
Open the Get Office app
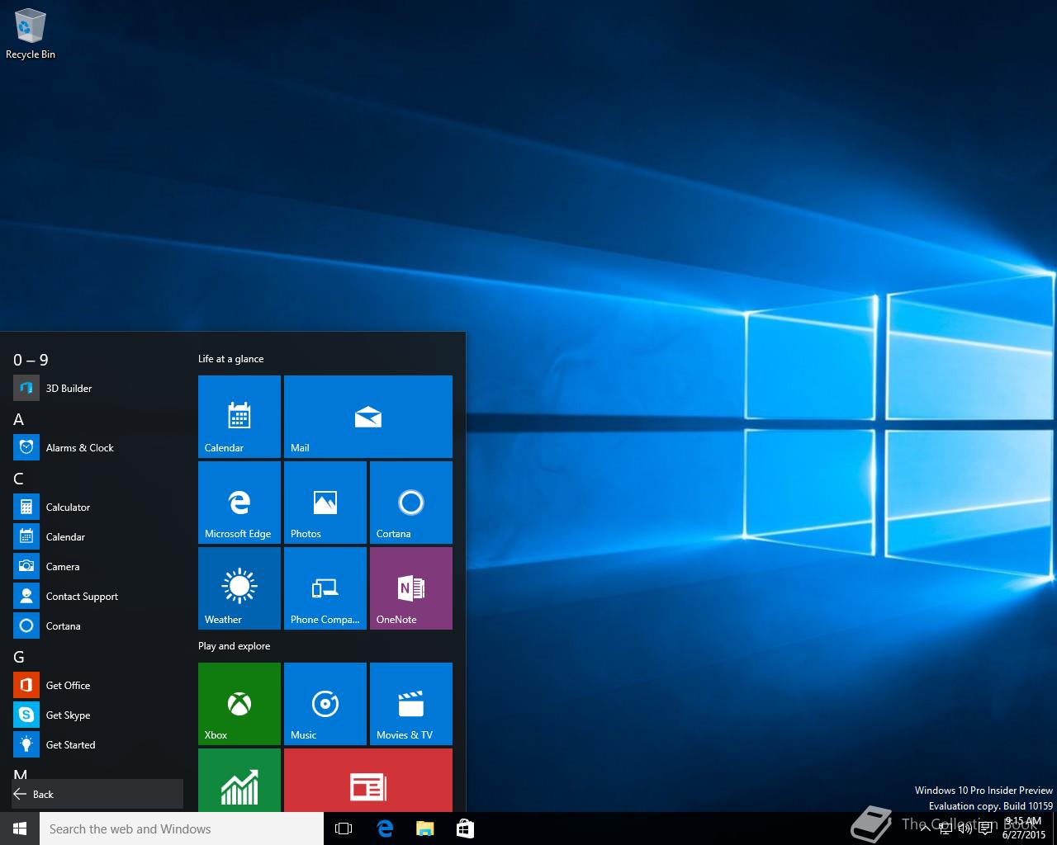[x=97, y=685]
